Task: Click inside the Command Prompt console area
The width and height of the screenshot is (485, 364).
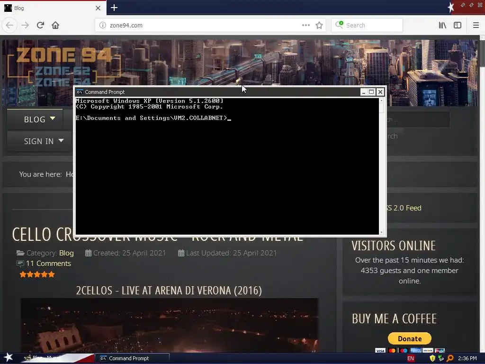Action: pos(227,166)
